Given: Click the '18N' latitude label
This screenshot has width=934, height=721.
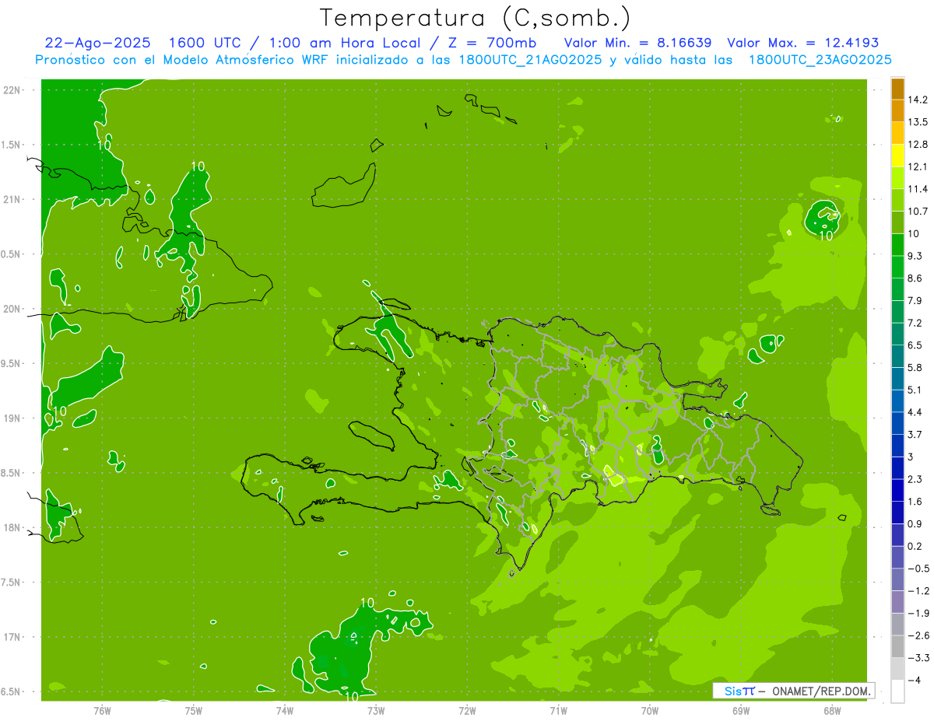Looking at the screenshot, I should [x=12, y=527].
